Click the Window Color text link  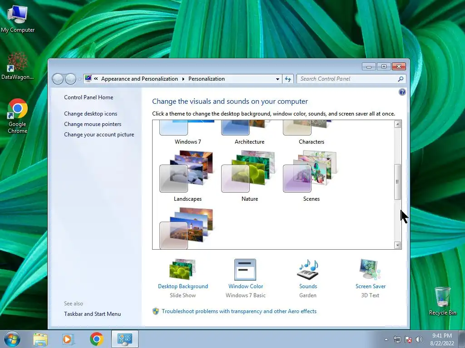pyautogui.click(x=246, y=286)
